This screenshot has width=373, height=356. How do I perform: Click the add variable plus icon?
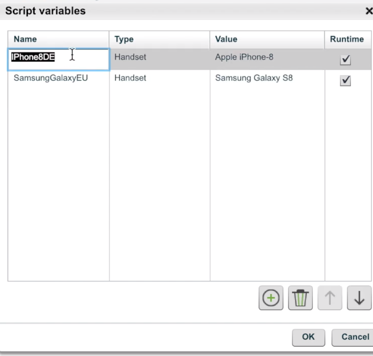coord(271,298)
